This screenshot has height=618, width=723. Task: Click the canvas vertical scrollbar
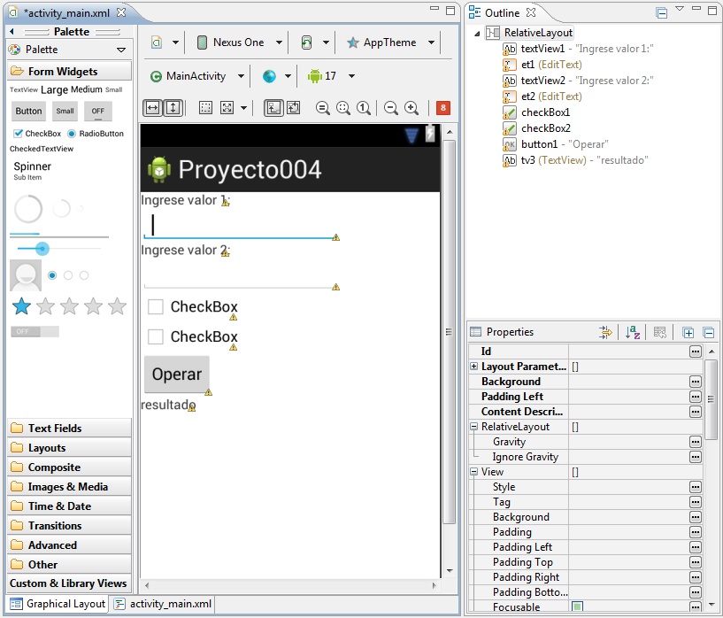pyautogui.click(x=449, y=332)
